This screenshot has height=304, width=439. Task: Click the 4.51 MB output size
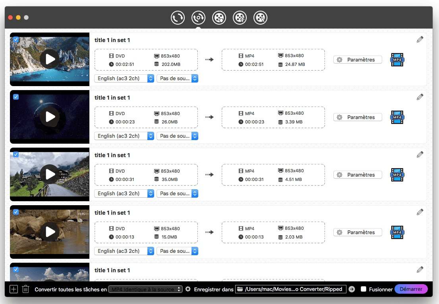pos(294,179)
